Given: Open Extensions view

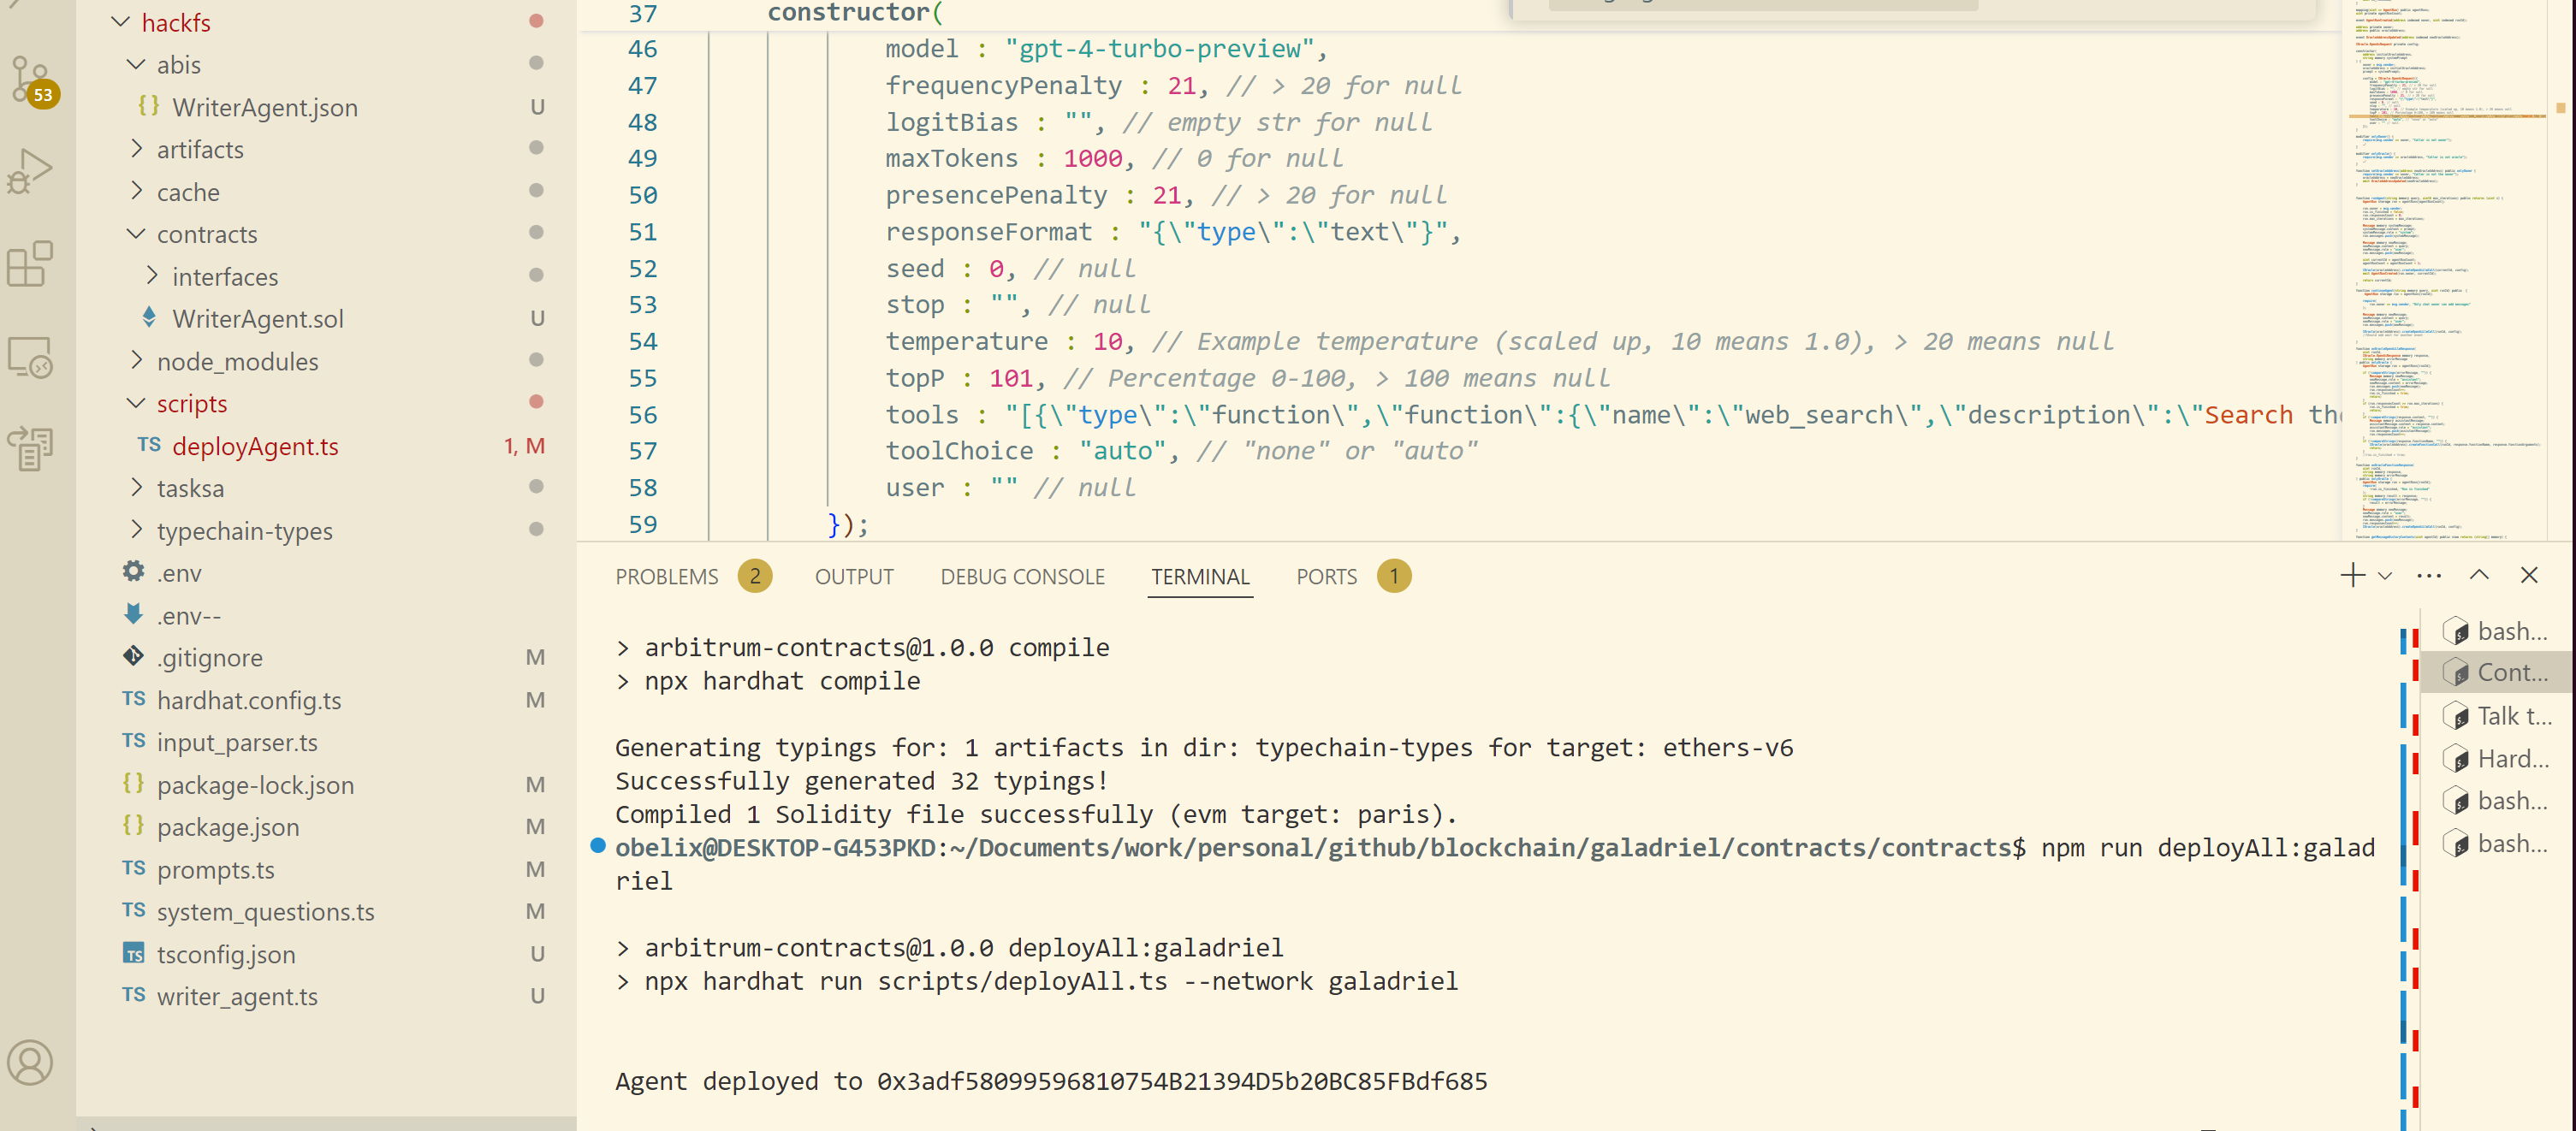Looking at the screenshot, I should pos(30,263).
